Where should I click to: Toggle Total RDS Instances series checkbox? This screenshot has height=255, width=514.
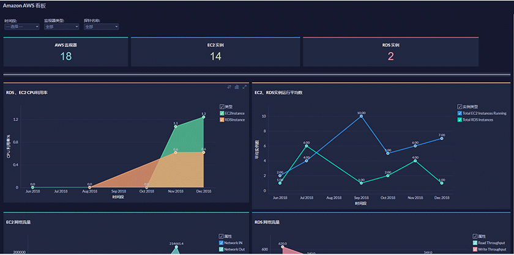[460, 120]
